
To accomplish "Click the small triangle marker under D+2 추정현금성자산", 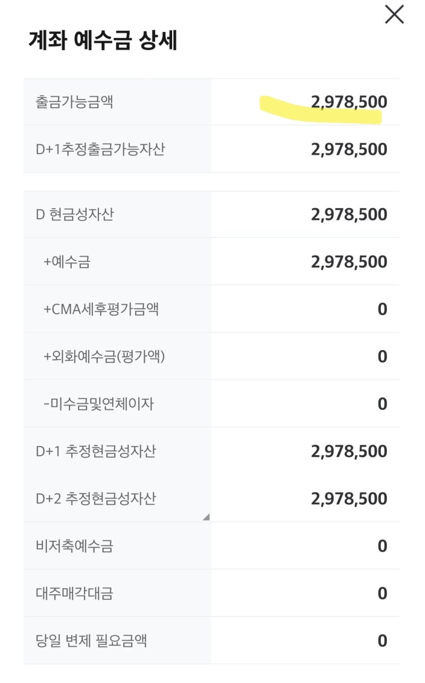I will tap(206, 516).
